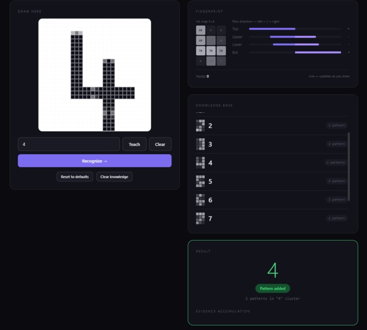The image size is (367, 330).
Task: Select the digit 6 knowledge base row
Action: click(x=272, y=200)
